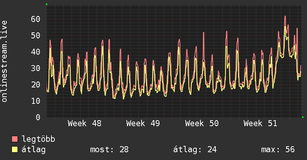The width and height of the screenshot is (307, 160).
Task: Click the '60' y-axis tick label
Action: coord(35,19)
